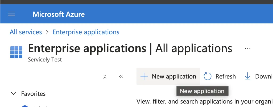273x107 pixels.
Task: Click the Download arrow icon
Action: [x=247, y=76]
